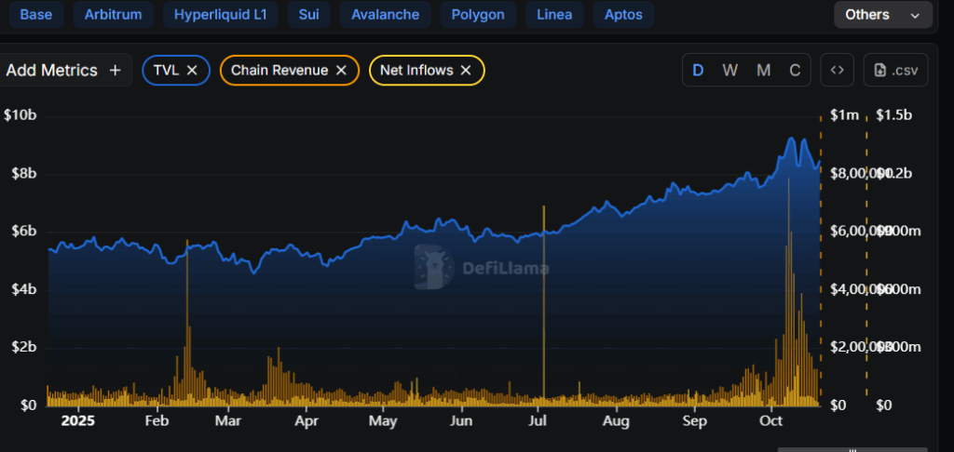Viewport: 954px width, 452px height.
Task: Remove the Net Inflows metric chip
Action: 466,70
